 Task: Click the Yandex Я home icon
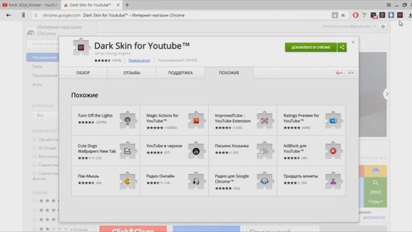(23, 15)
